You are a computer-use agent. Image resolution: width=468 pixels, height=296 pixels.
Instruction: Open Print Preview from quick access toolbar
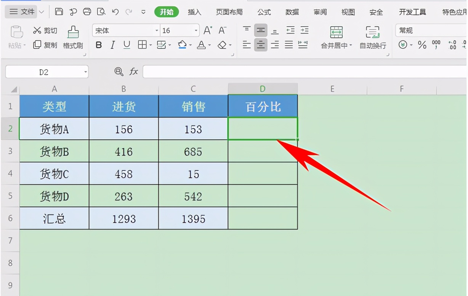click(101, 12)
